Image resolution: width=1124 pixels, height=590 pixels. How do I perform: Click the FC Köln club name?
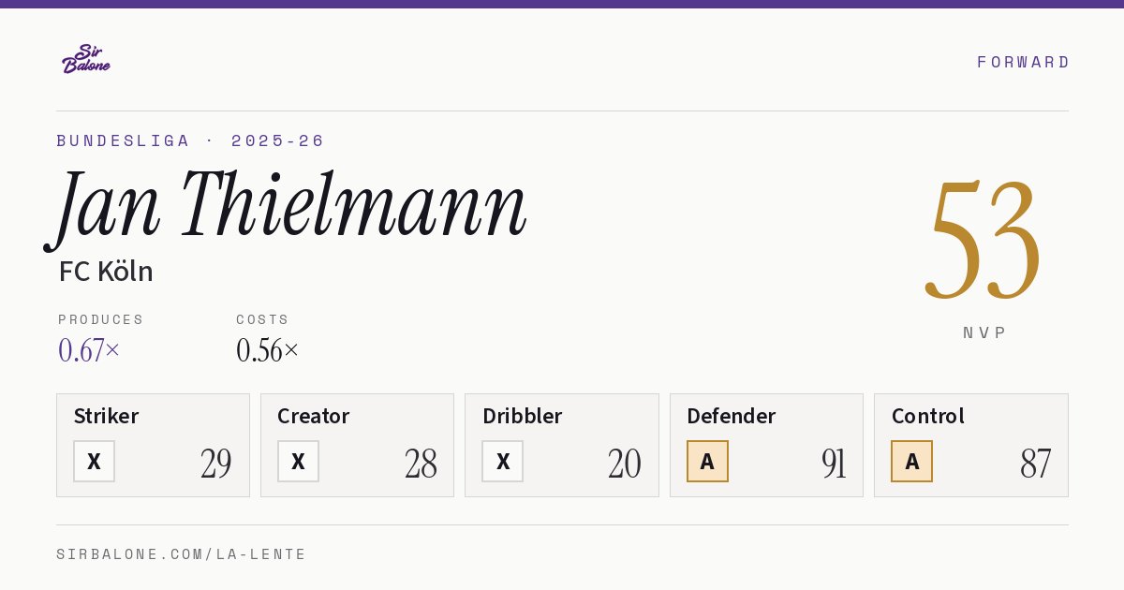[x=106, y=272]
